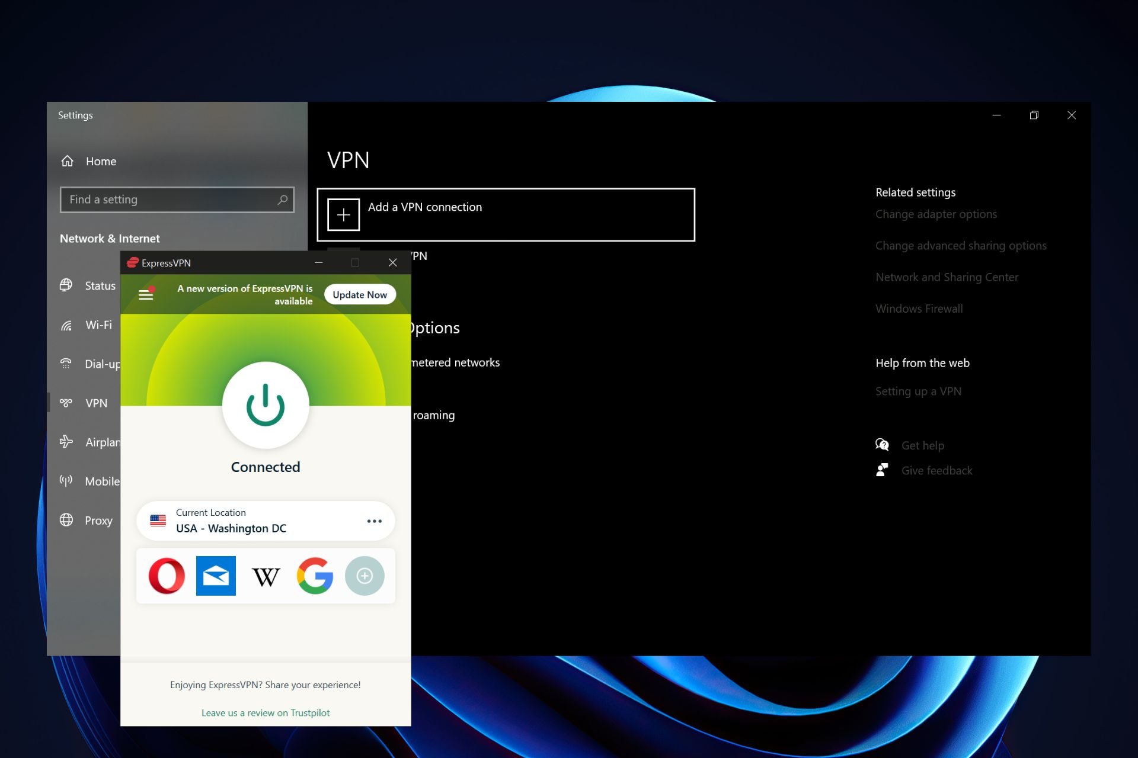Focus the Find a setting search box
1138x758 pixels.
pos(177,200)
